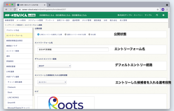
Task: Open the デフォルトエントリー経路 dropdown showing 自社HP
Action: pos(54,66)
